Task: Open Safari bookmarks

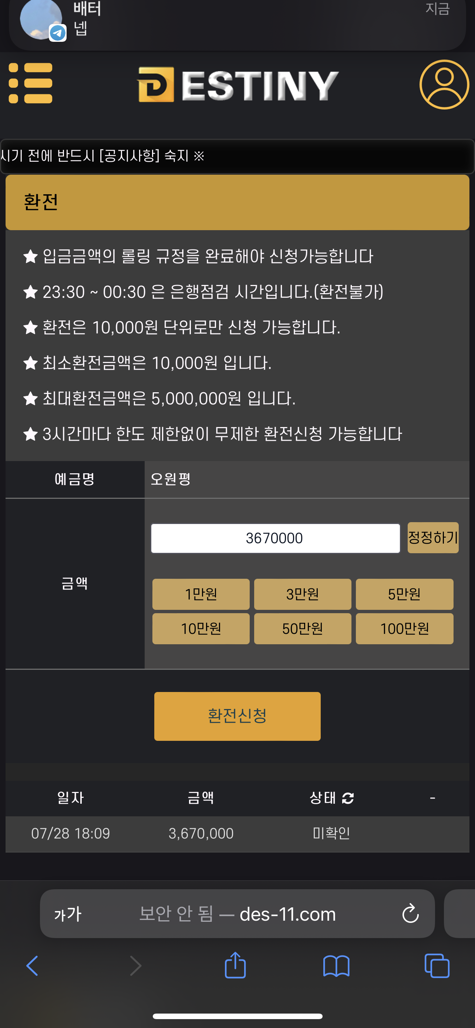Action: pos(336,966)
